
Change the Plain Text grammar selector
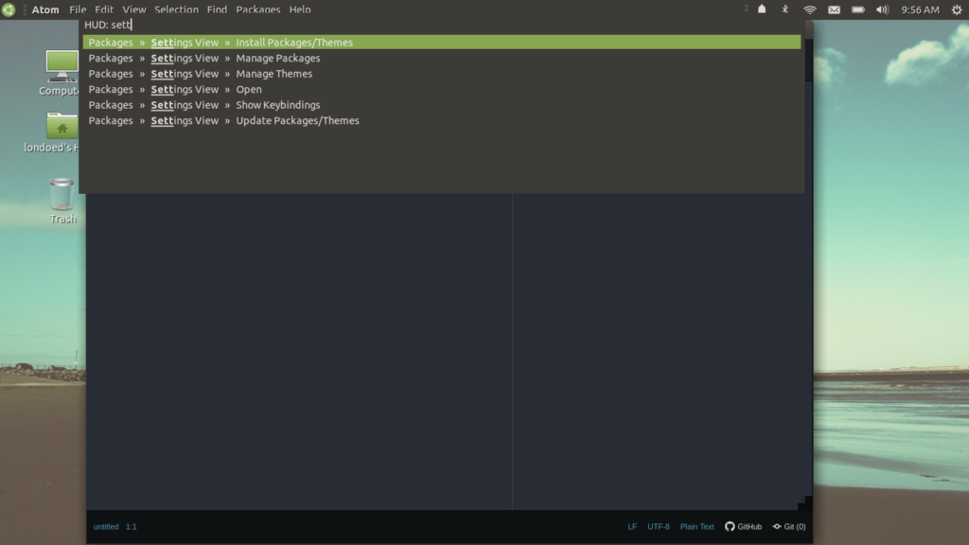(x=697, y=526)
